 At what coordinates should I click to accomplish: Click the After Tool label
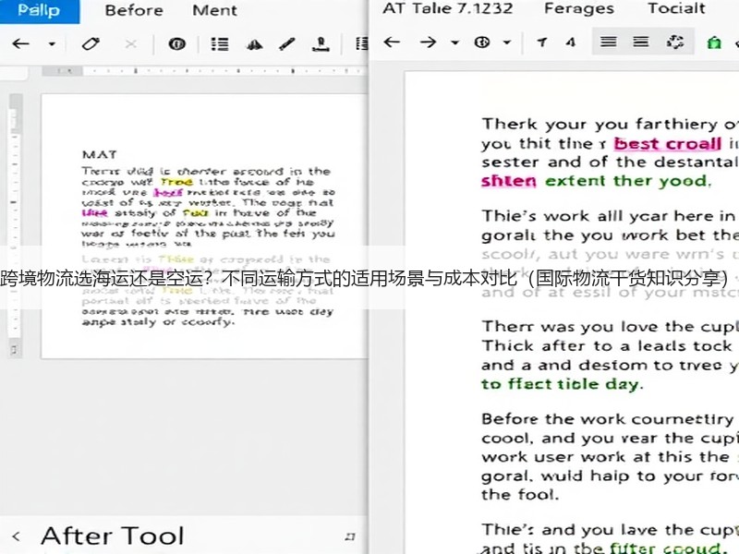pos(112,536)
